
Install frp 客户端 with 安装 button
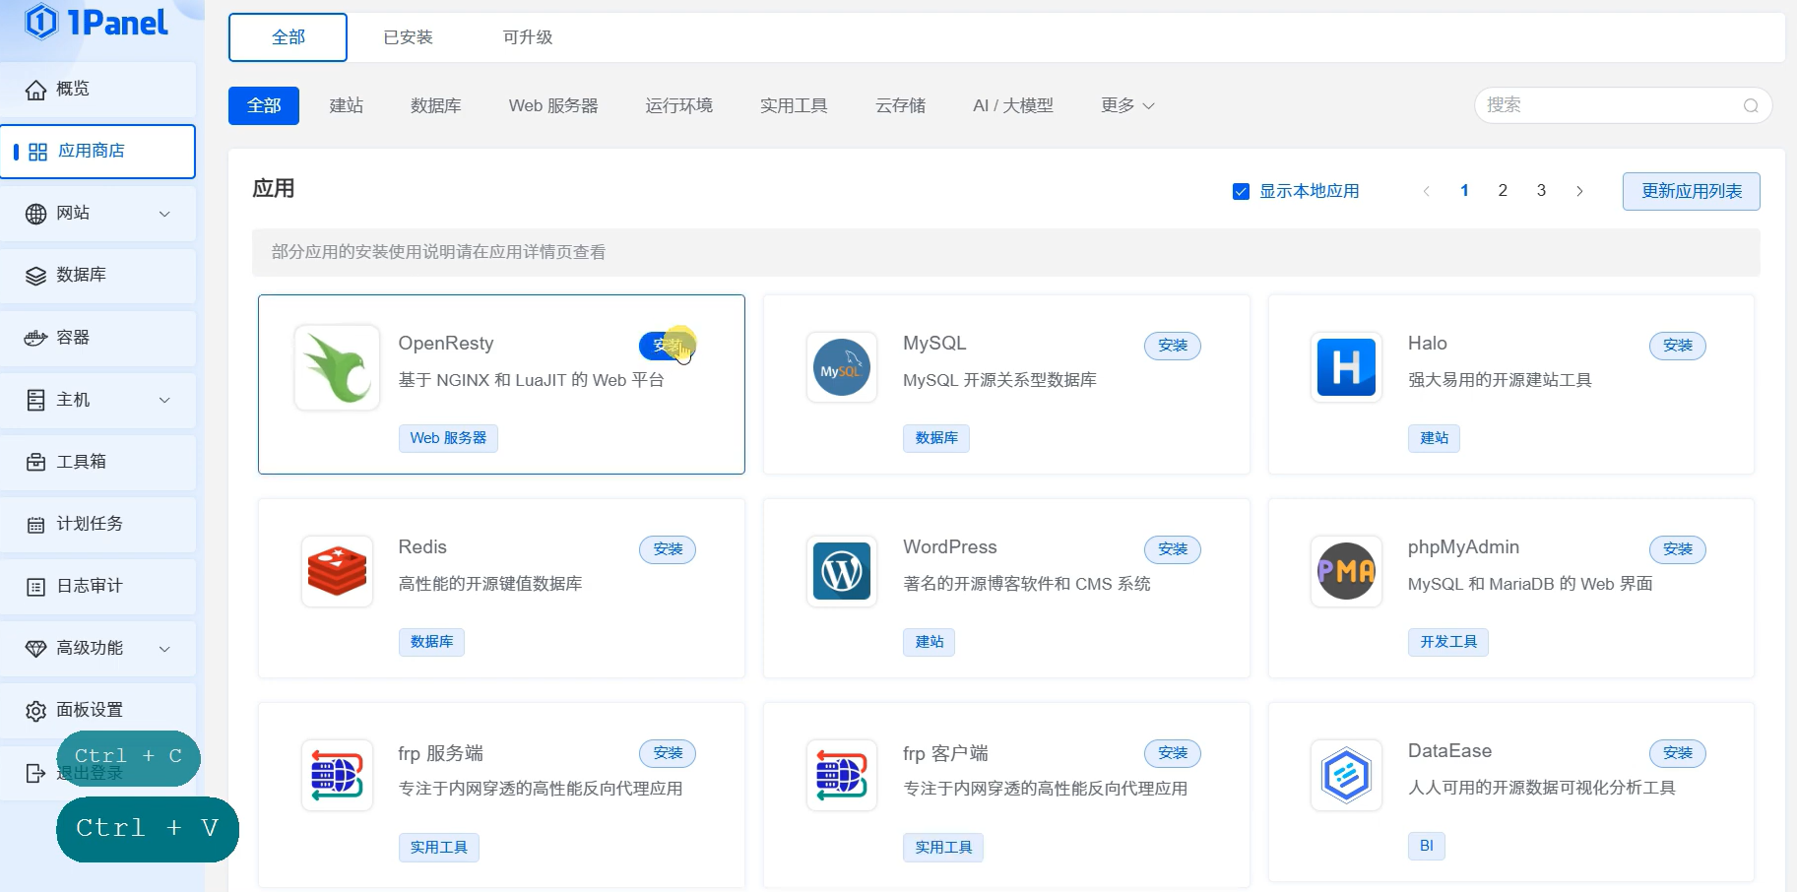tap(1173, 753)
